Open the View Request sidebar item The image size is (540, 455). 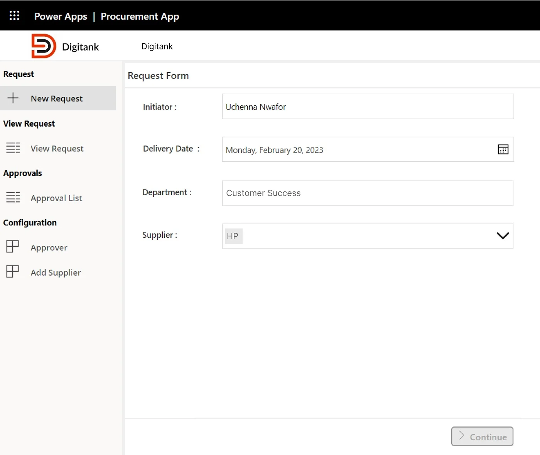57,149
